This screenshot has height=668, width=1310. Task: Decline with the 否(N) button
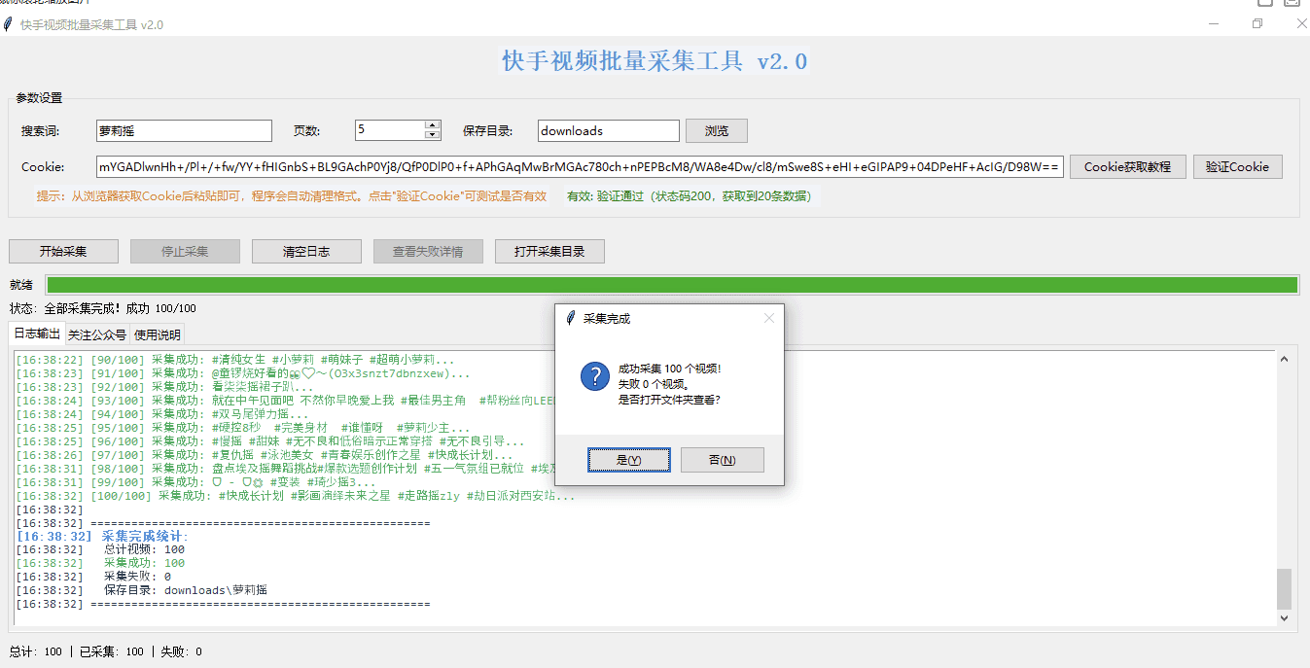(722, 460)
